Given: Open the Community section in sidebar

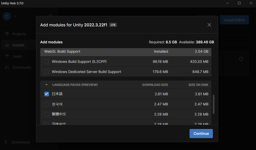Looking at the screenshot, I should tap(22, 67).
